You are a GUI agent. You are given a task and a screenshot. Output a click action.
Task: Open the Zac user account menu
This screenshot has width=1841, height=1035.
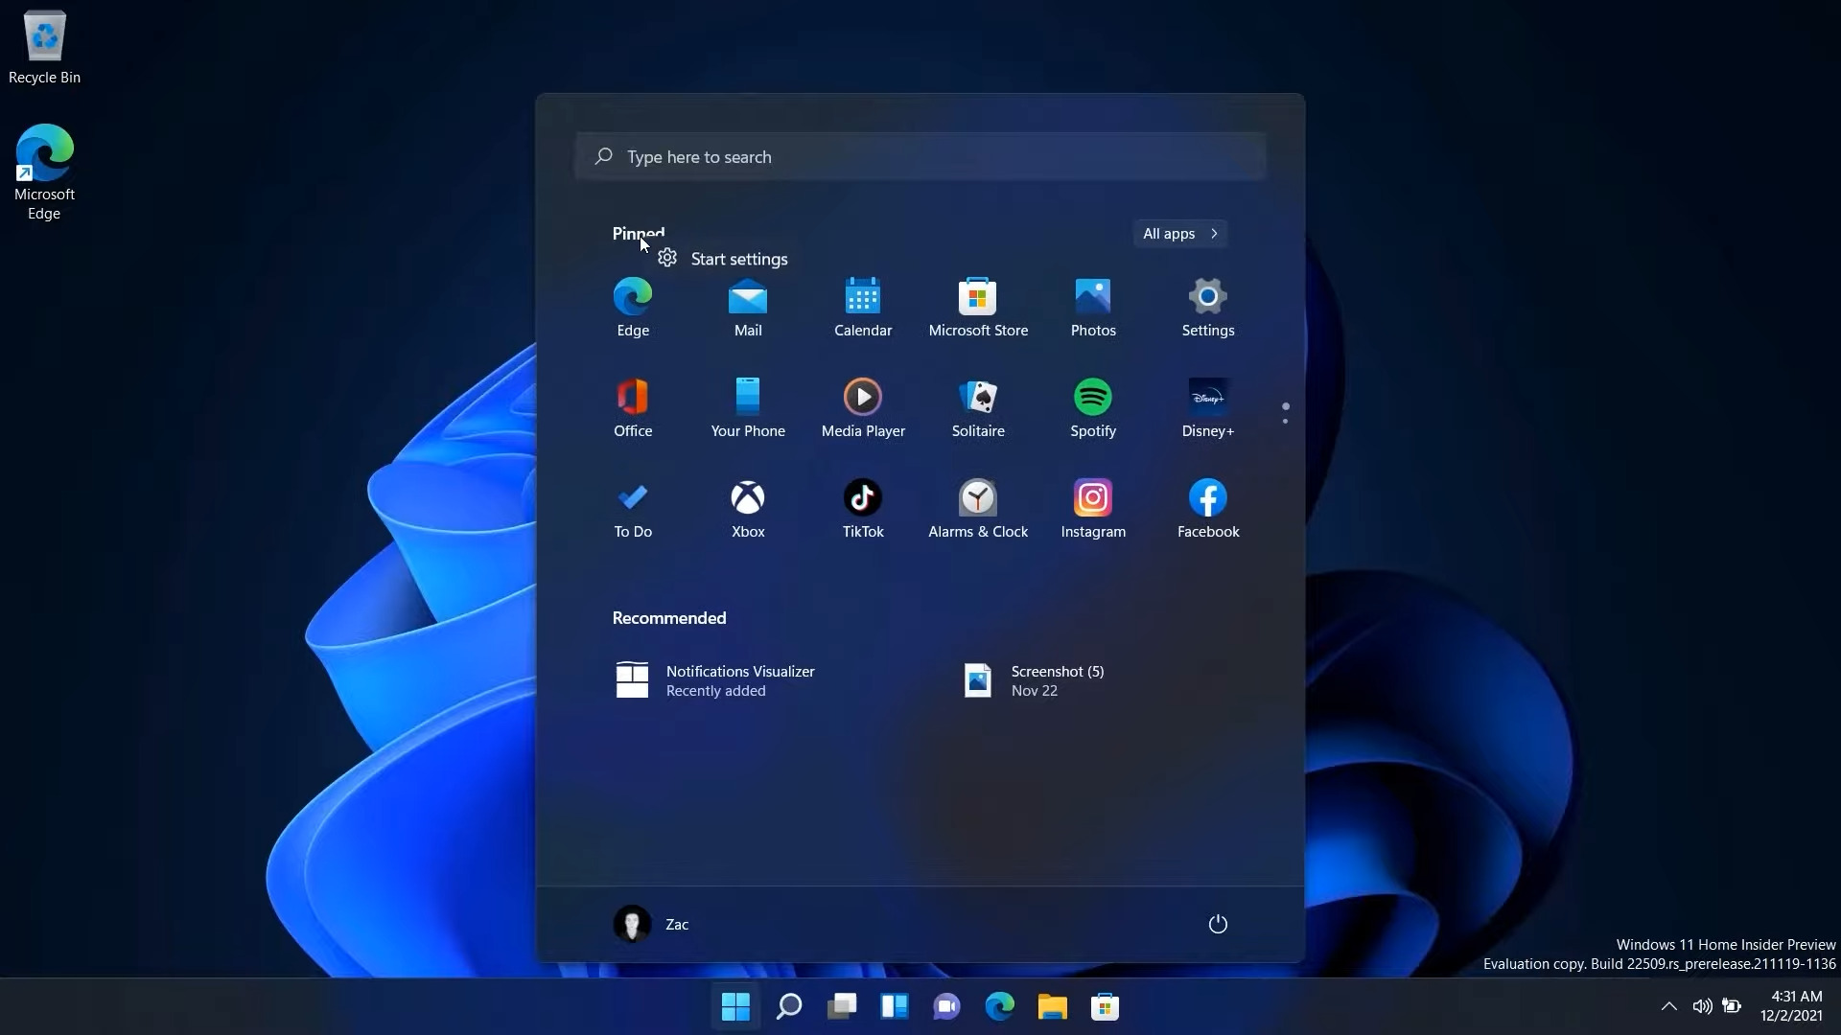651,924
